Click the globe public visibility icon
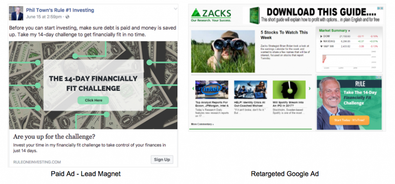Image resolution: width=395 pixels, height=184 pixels. [67, 17]
